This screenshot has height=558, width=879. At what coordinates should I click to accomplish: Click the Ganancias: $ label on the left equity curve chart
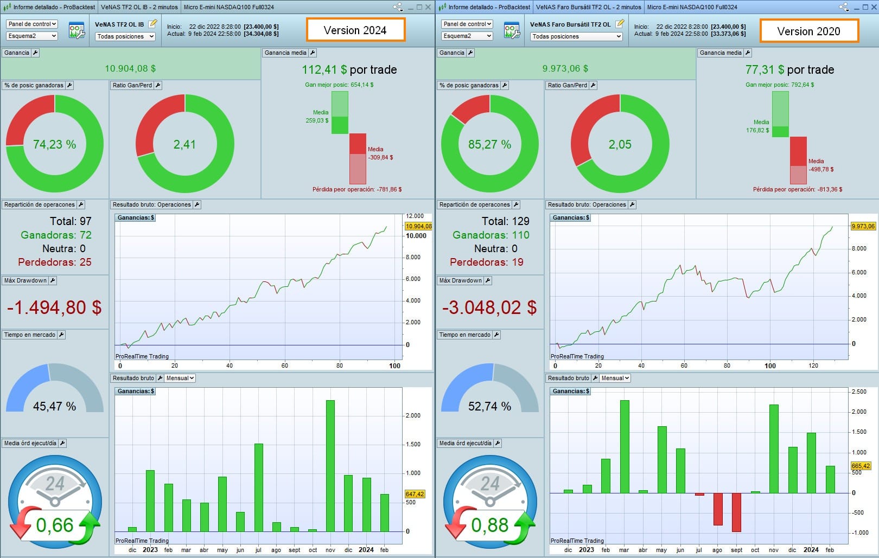click(x=136, y=217)
